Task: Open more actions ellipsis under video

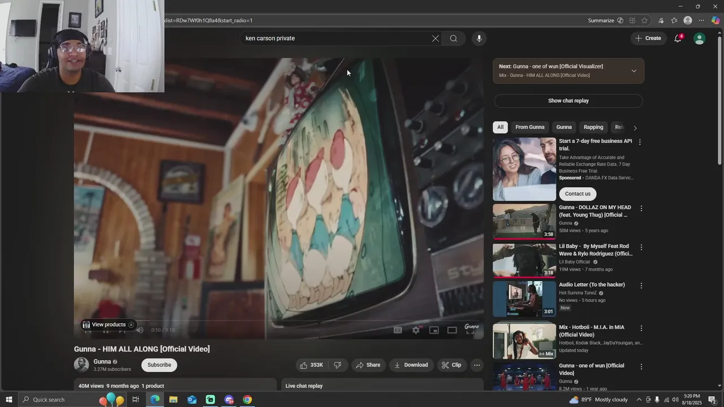Action: point(477,365)
